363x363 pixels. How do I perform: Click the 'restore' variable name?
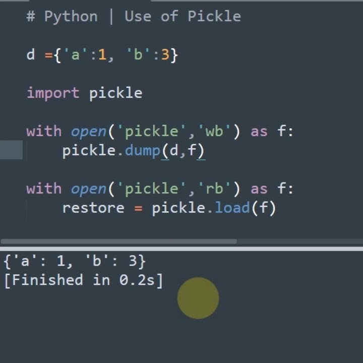[x=93, y=208]
